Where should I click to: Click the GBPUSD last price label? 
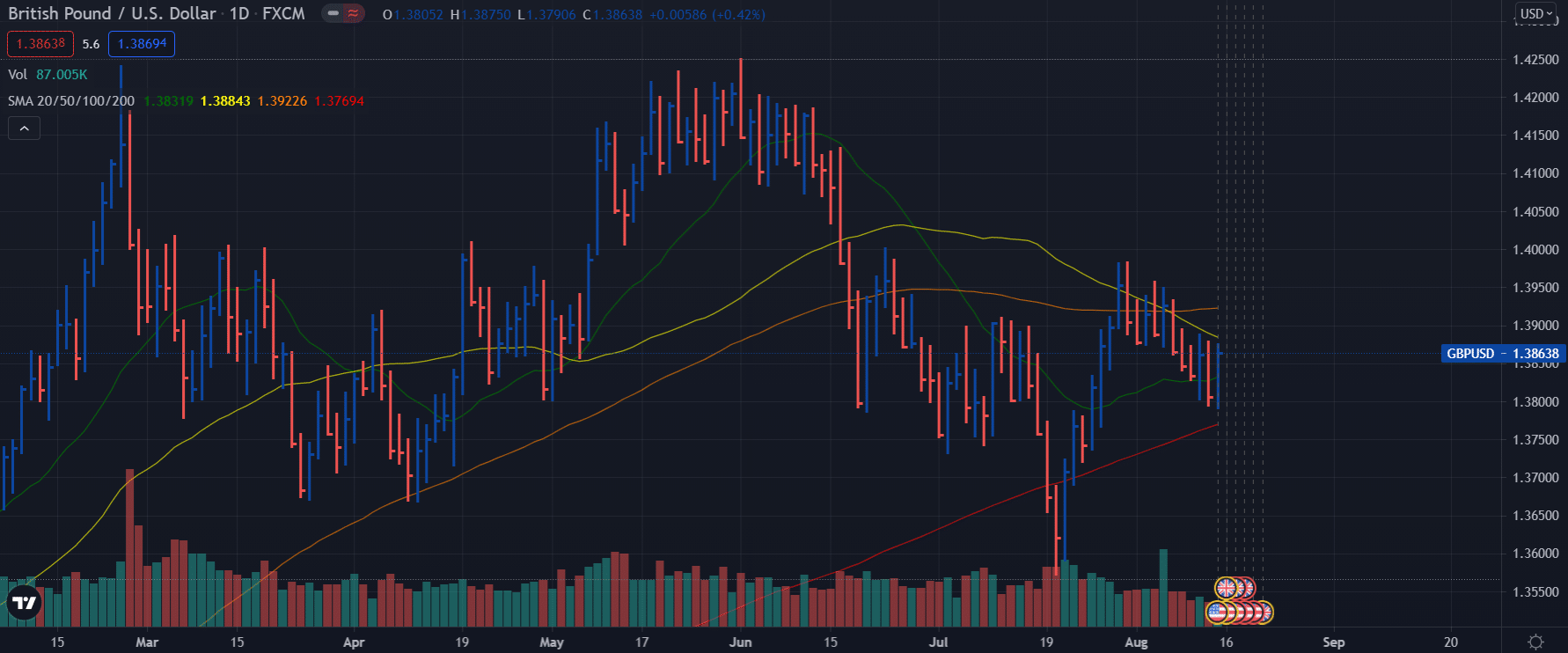pos(1502,354)
